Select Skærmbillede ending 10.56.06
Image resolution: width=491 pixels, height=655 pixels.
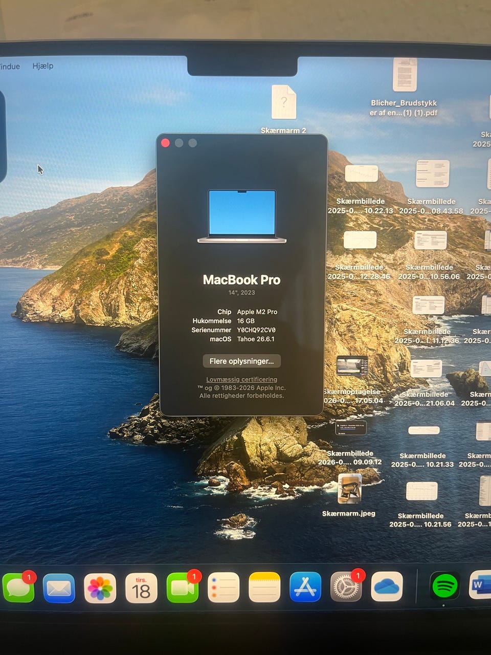click(430, 240)
